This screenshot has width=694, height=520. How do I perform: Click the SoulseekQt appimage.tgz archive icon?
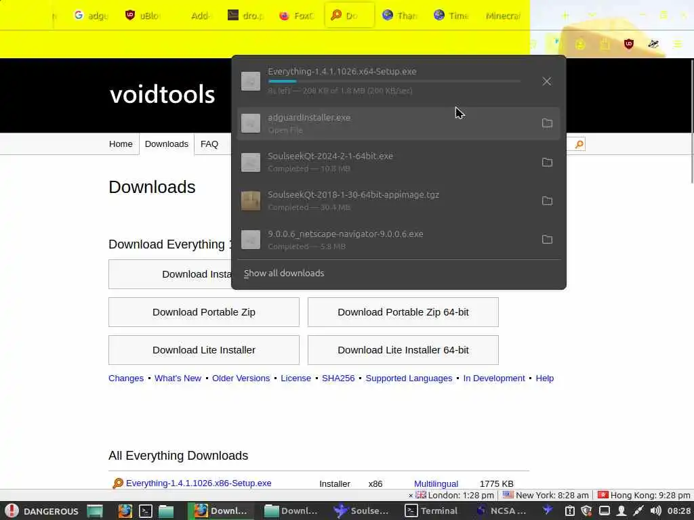click(251, 200)
